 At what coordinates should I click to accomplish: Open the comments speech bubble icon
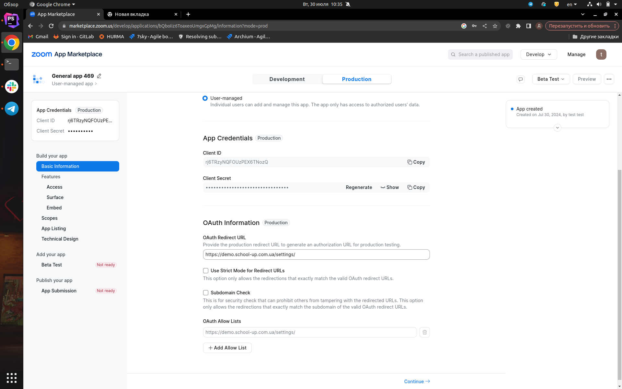521,79
